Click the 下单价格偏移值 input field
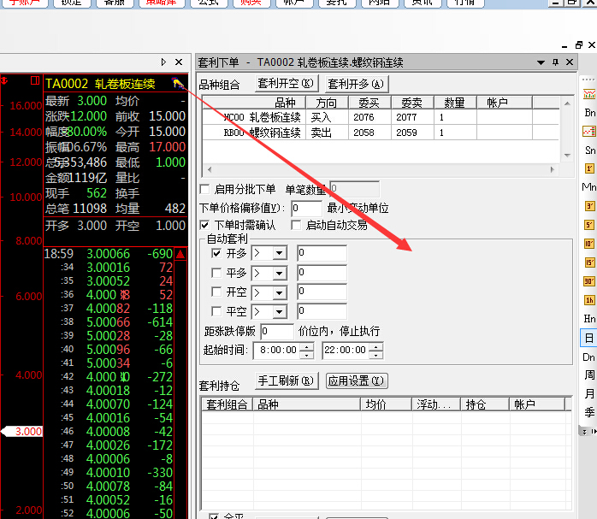This screenshot has width=597, height=519. [x=306, y=208]
